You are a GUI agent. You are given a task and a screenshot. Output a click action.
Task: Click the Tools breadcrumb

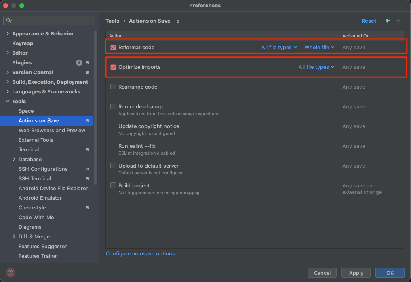point(112,21)
